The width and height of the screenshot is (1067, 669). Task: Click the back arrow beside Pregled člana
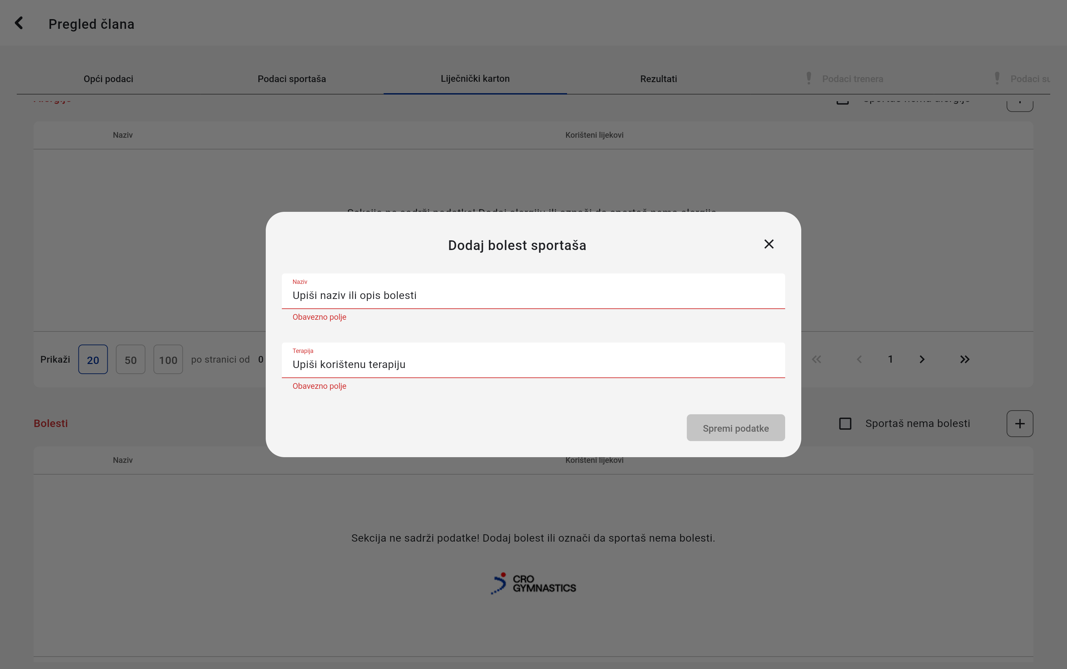[x=19, y=23]
